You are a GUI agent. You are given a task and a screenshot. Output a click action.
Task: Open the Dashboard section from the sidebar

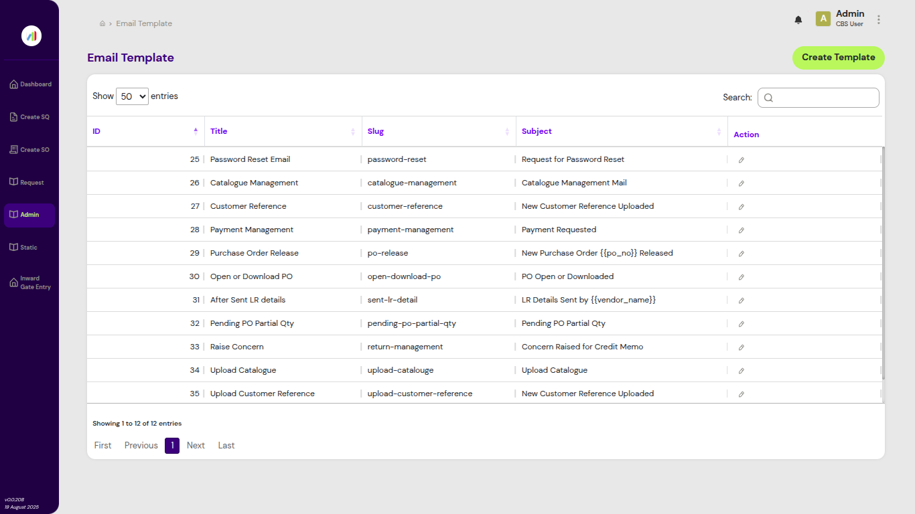pos(30,84)
